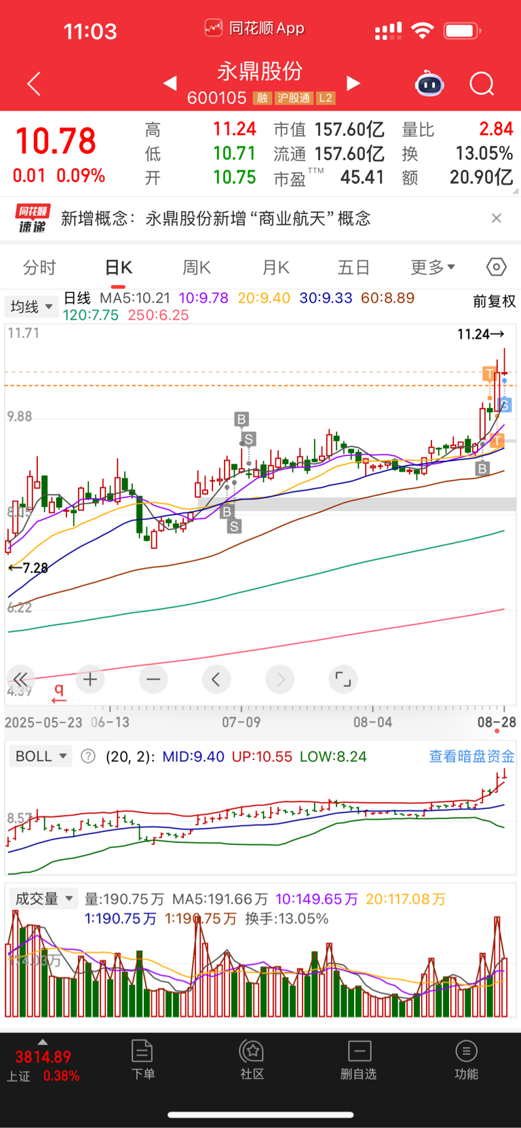Tap the current price 10.78
This screenshot has height=1128, width=521.
tap(56, 141)
